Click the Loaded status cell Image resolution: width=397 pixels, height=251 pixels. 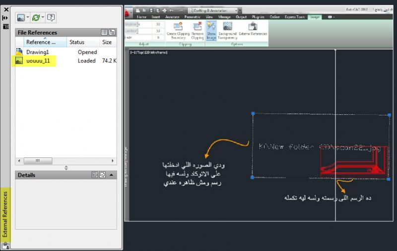pos(86,61)
